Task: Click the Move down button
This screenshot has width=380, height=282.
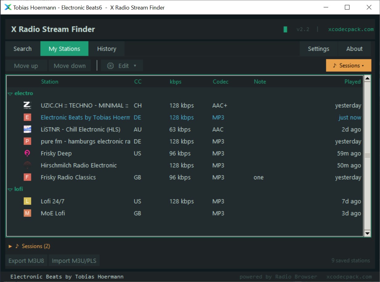Action: (70, 66)
